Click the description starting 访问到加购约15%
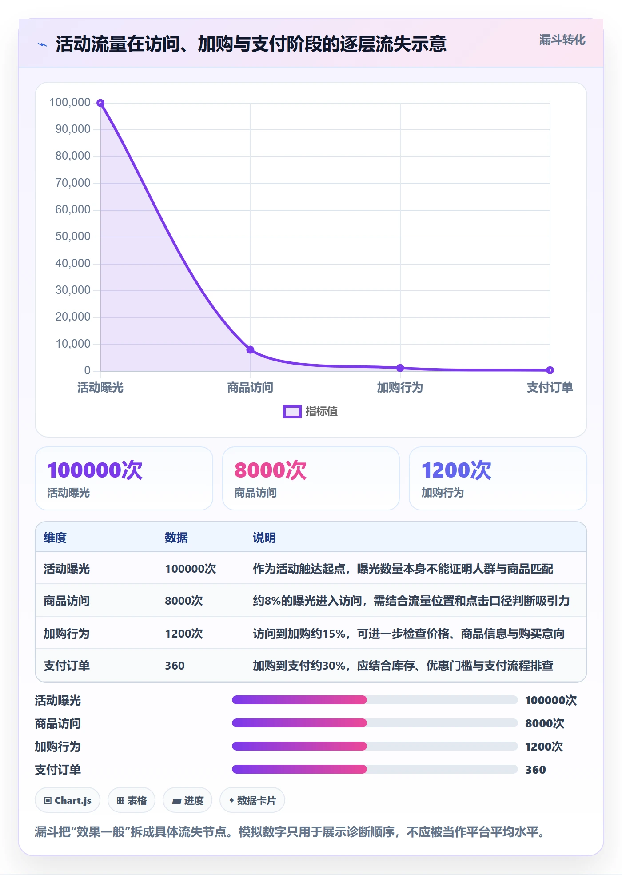This screenshot has height=875, width=622. [x=409, y=634]
